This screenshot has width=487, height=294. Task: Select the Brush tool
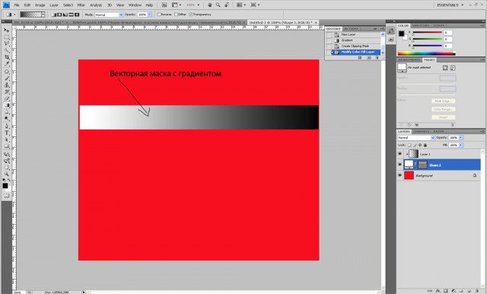6,78
